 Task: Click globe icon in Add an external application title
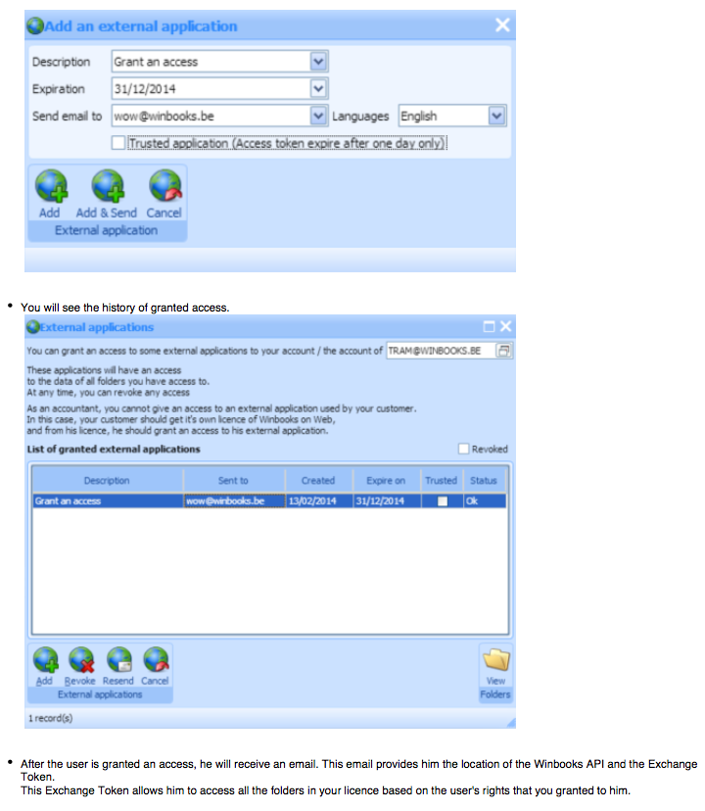(x=35, y=25)
